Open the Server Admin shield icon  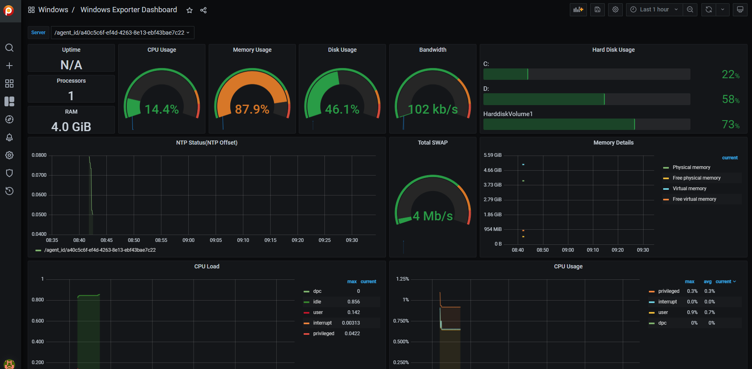[9, 173]
